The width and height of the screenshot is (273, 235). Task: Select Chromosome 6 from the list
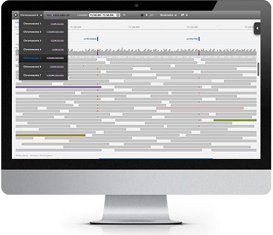coord(43,67)
